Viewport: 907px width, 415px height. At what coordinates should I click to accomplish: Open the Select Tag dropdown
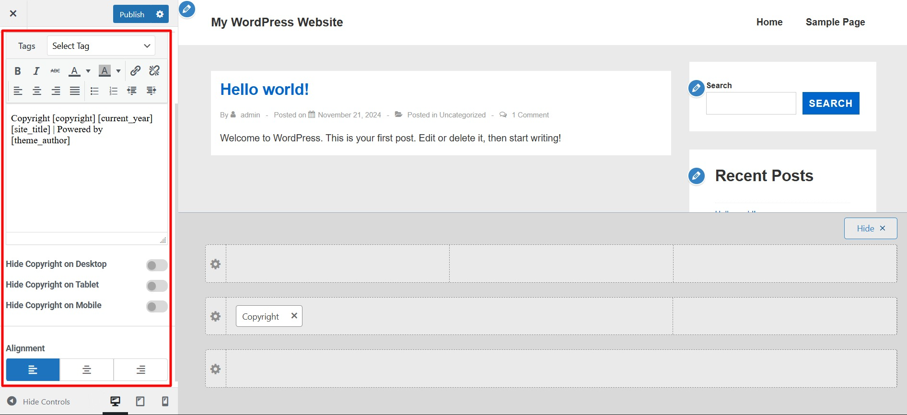(101, 46)
